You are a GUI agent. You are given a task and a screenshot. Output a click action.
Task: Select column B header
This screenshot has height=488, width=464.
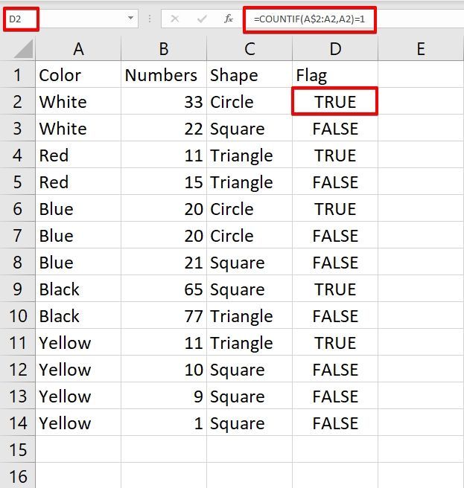click(164, 49)
